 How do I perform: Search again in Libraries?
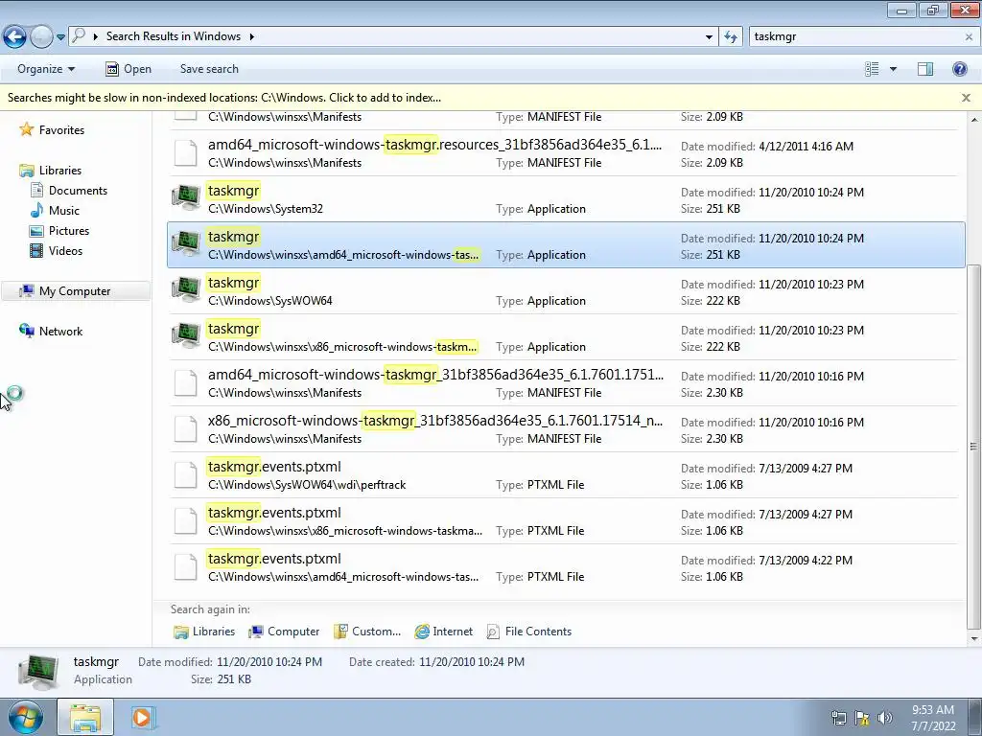click(204, 632)
